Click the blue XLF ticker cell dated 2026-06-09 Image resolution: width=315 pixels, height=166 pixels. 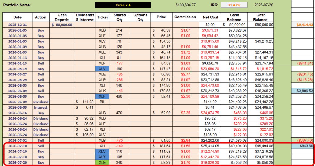102,96
